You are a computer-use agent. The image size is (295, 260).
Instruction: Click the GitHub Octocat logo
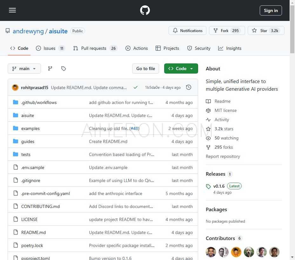[x=145, y=10]
